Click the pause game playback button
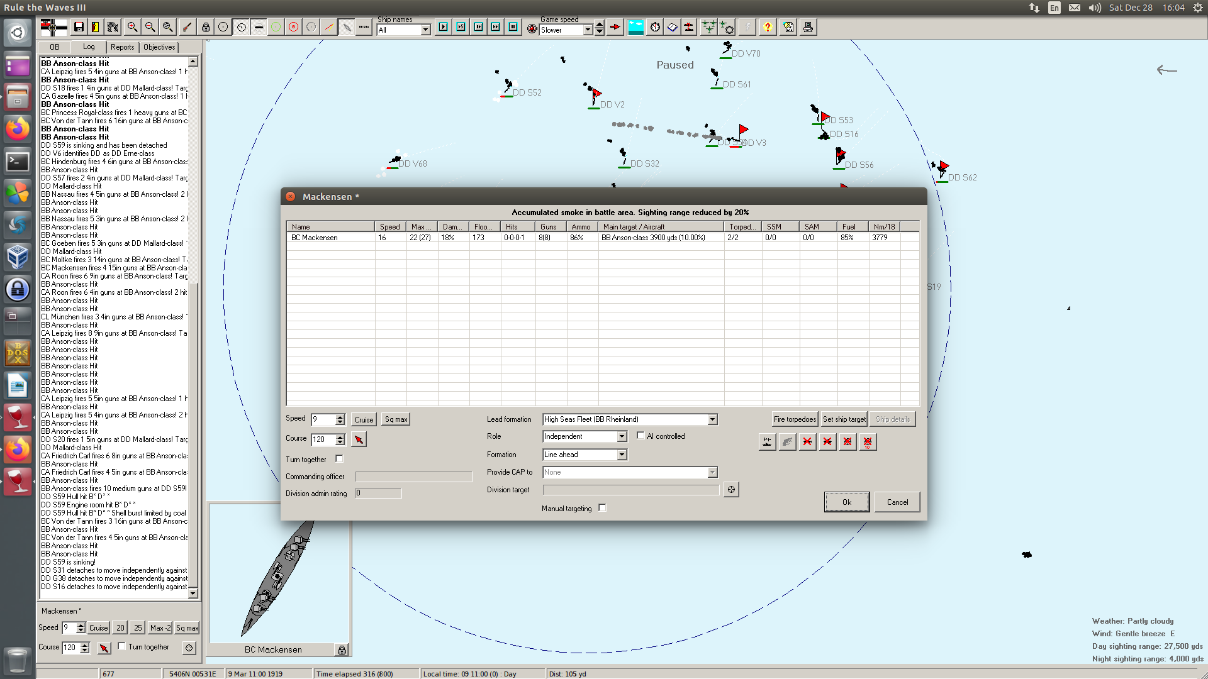This screenshot has width=1208, height=679. tap(513, 27)
